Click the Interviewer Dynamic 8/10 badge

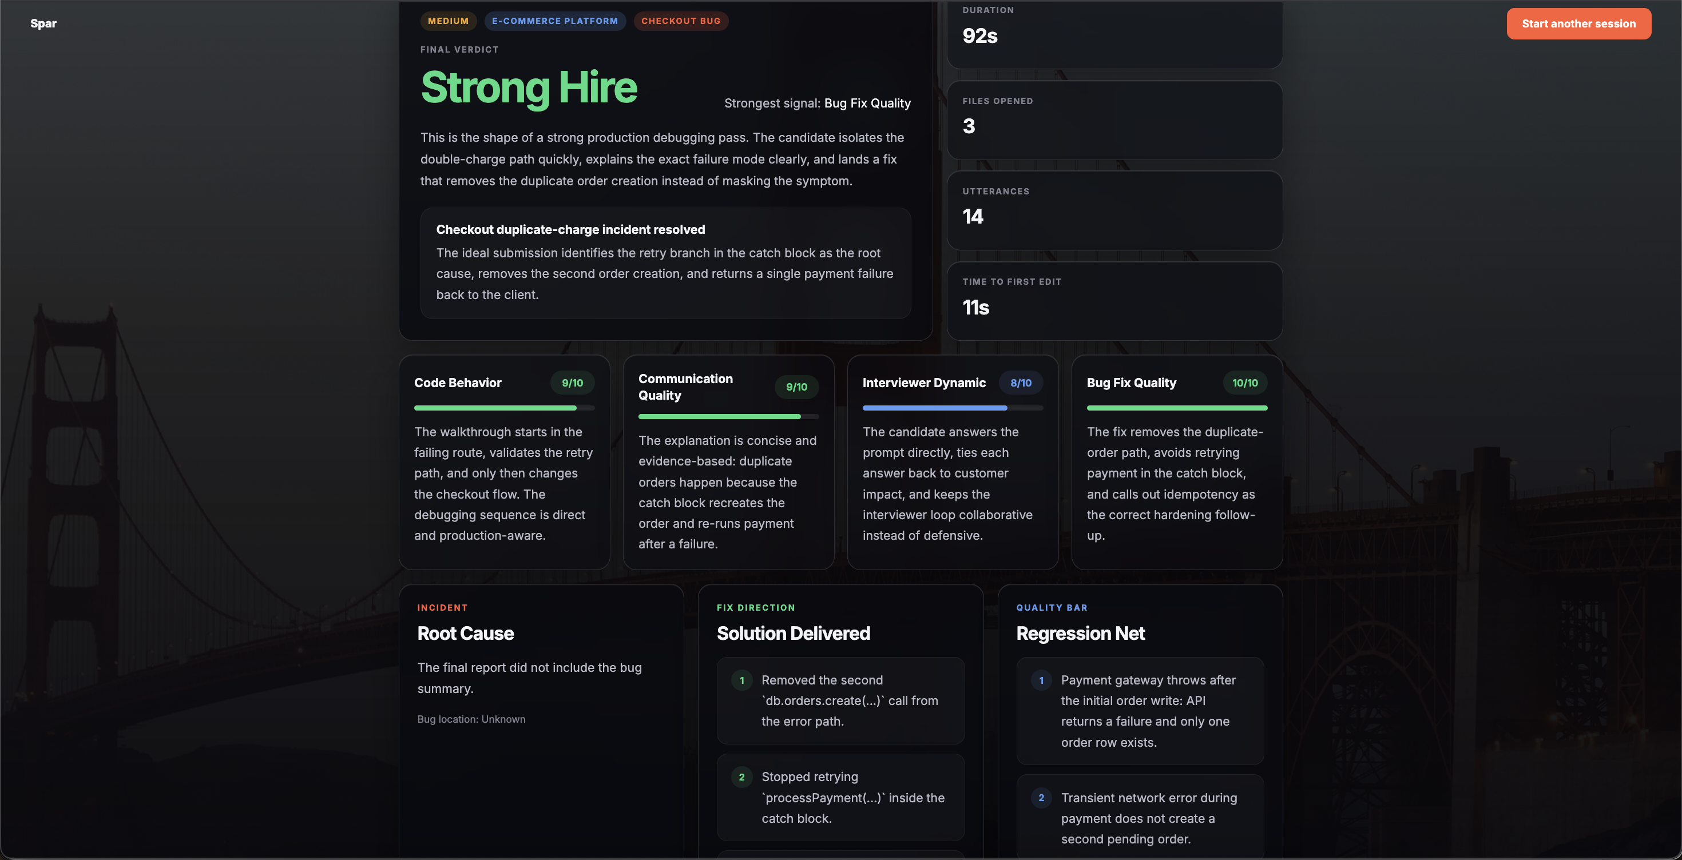coord(1021,383)
